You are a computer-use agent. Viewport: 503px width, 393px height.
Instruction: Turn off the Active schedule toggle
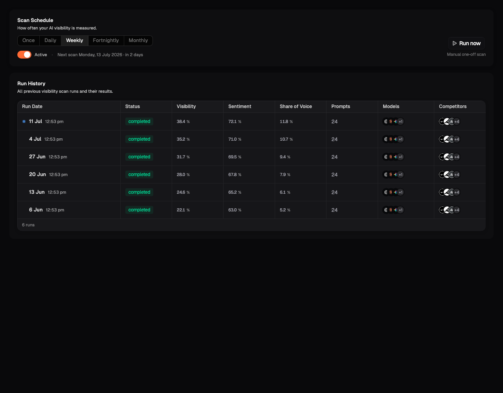24,55
